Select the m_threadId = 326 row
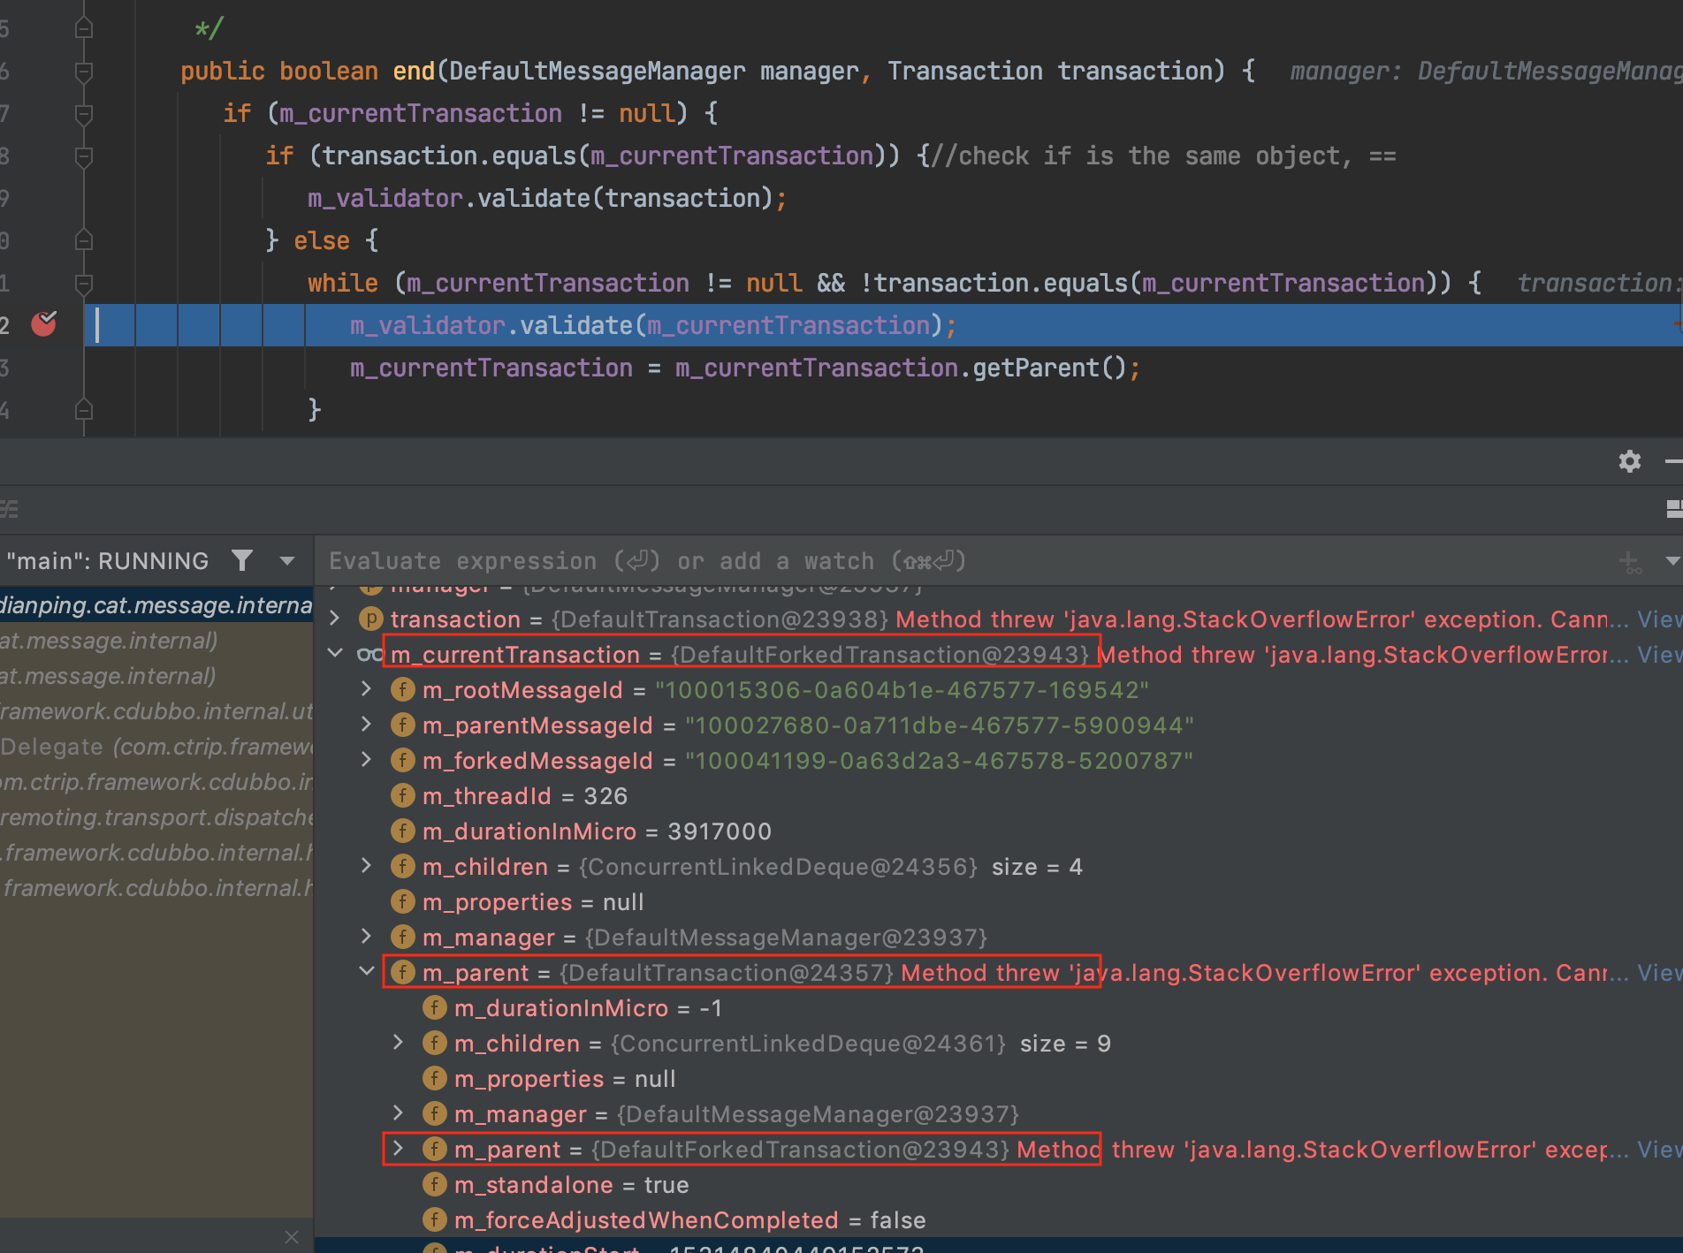 coord(999,795)
